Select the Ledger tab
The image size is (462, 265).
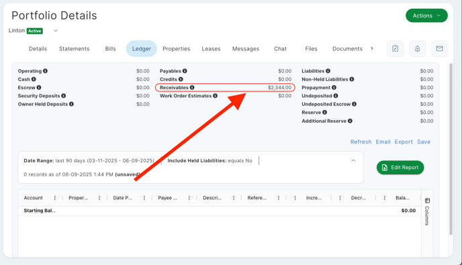click(142, 49)
